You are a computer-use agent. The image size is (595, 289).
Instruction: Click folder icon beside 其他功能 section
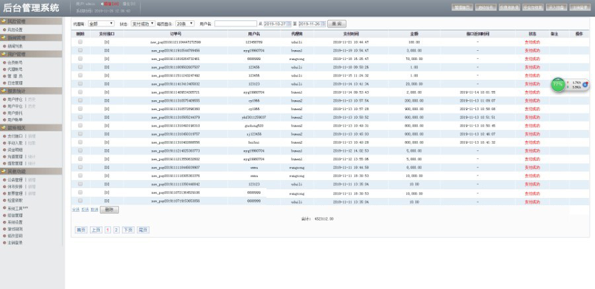(x=3, y=171)
